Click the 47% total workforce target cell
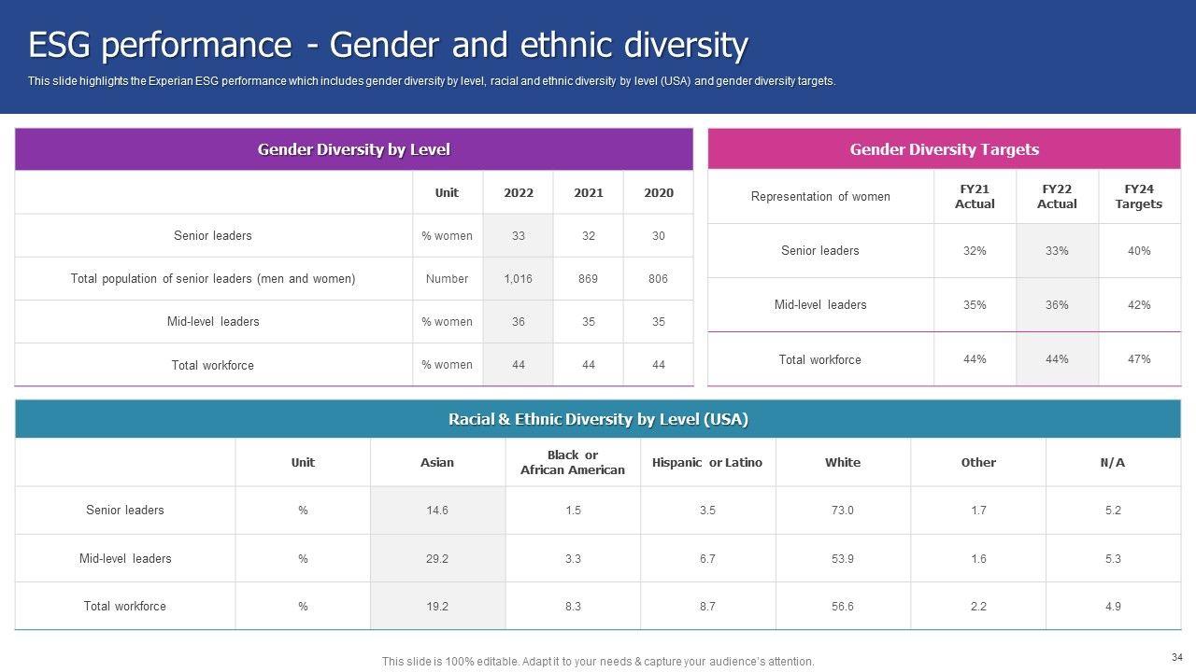 [x=1138, y=359]
